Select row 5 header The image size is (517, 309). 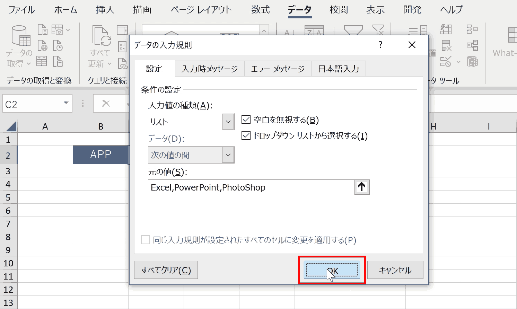click(8, 197)
